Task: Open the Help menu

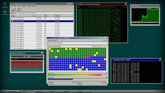Action: point(33,6)
